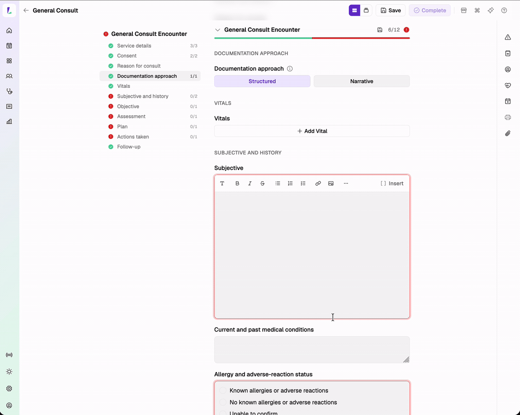Viewport: 520px width, 415px height.
Task: Switch to the stacked layout view icon
Action: pyautogui.click(x=355, y=10)
